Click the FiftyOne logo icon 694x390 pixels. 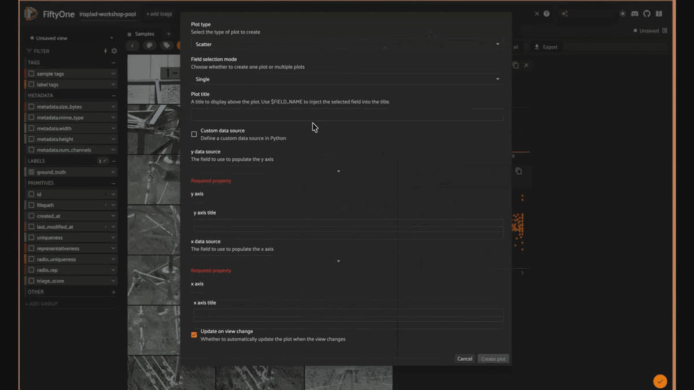pyautogui.click(x=31, y=14)
